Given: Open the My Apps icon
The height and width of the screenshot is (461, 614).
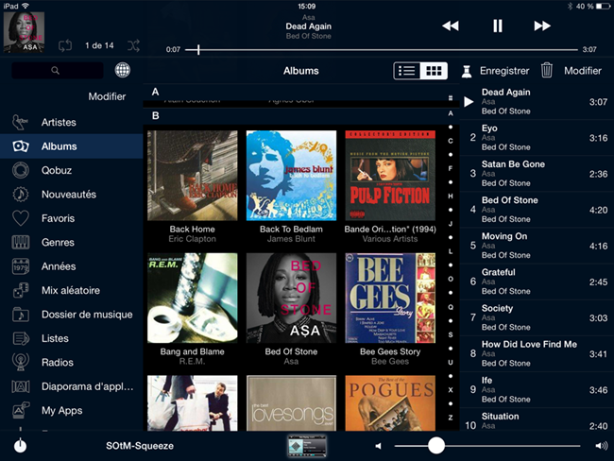Looking at the screenshot, I should [21, 411].
